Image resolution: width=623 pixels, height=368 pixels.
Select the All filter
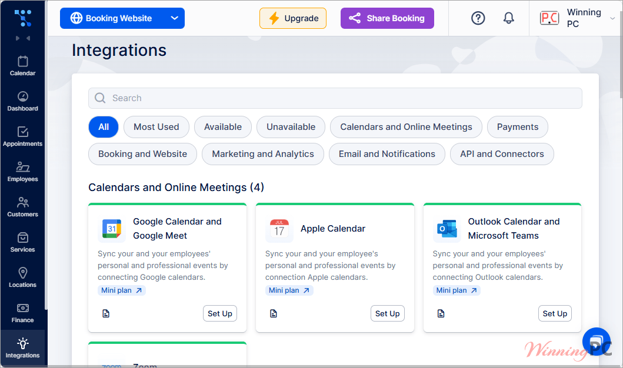(104, 127)
